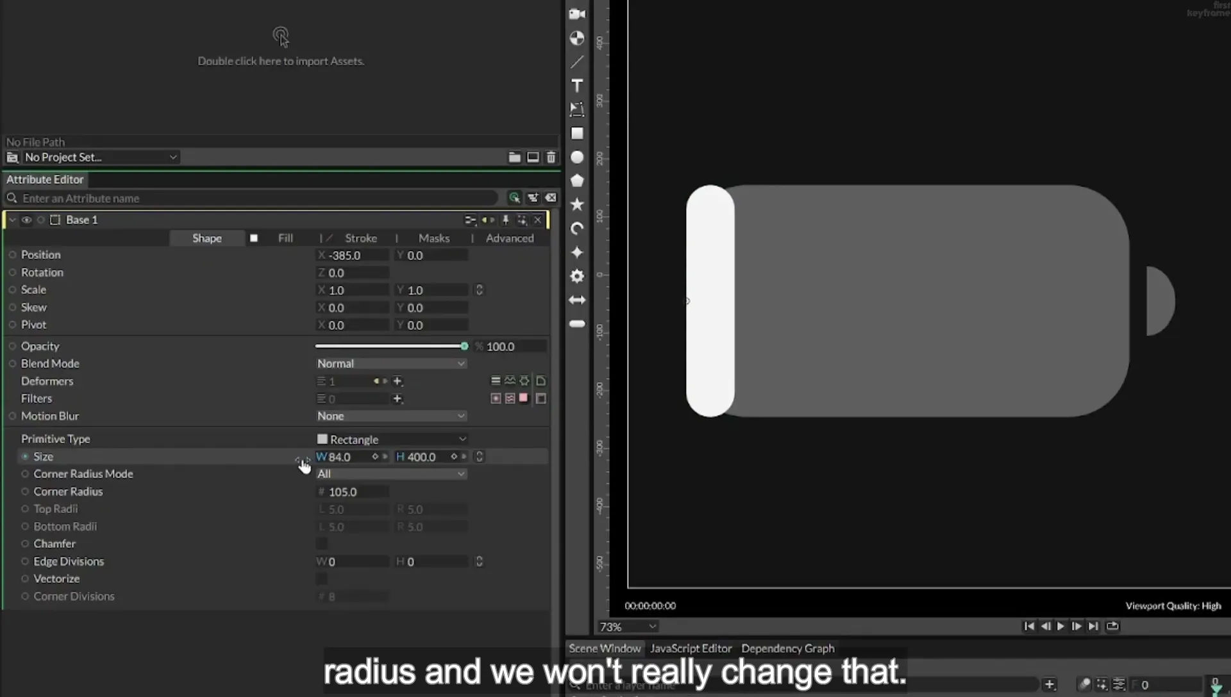Viewport: 1231px width, 697px height.
Task: Click the play button in playback controls
Action: [1060, 627]
